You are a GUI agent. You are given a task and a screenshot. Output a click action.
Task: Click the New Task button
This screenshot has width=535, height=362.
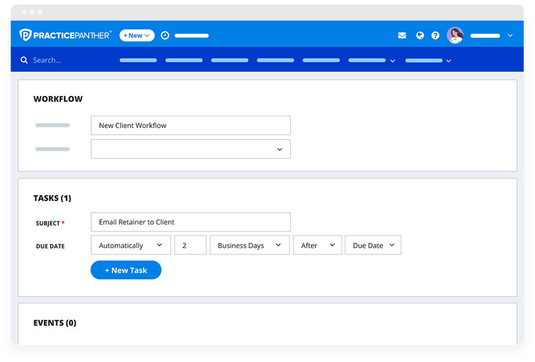pos(125,270)
